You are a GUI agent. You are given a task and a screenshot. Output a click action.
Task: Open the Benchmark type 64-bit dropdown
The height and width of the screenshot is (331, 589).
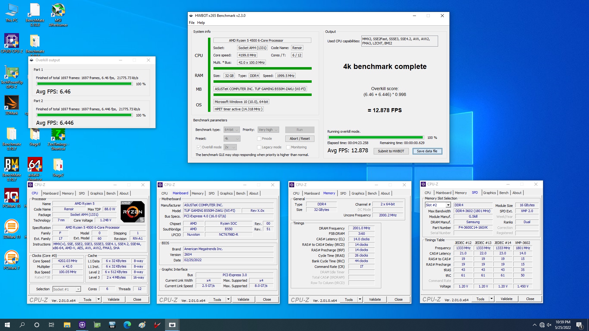click(231, 130)
